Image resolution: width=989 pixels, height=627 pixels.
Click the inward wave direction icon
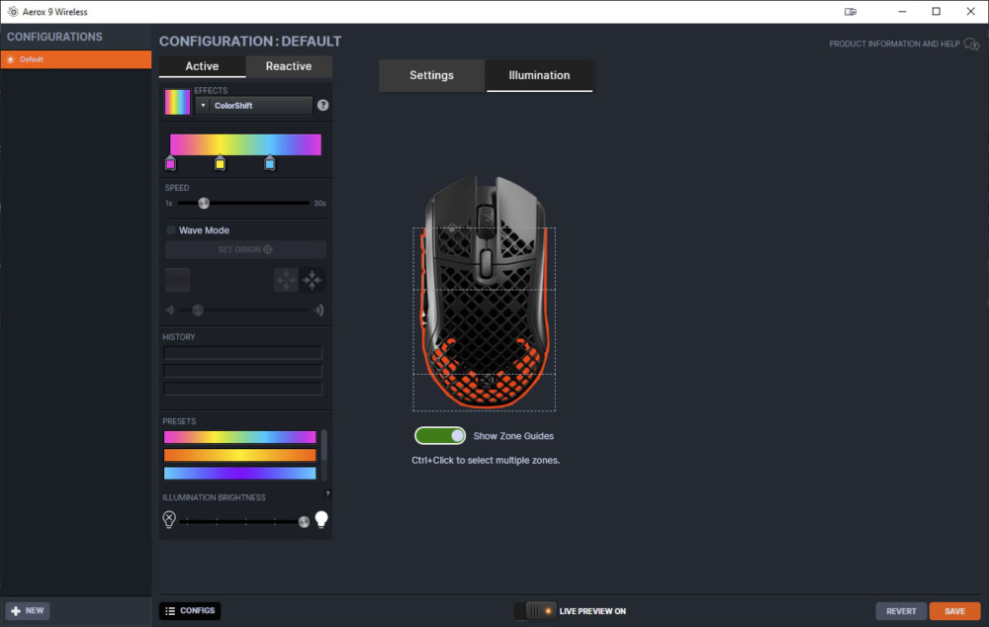(313, 280)
